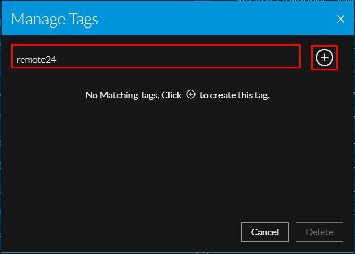Click the Delete button
Viewport: 355px width, 254px height.
(319, 232)
